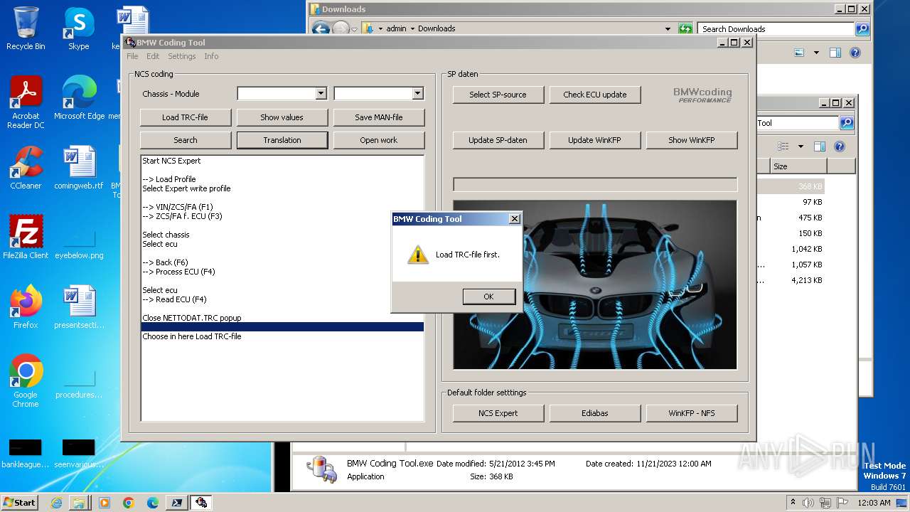
Task: Click the Open work button
Action: point(379,140)
